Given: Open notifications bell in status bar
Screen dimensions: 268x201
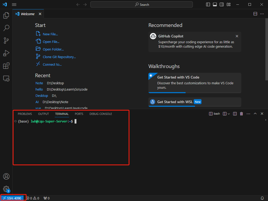Looking at the screenshot, I should (262, 198).
